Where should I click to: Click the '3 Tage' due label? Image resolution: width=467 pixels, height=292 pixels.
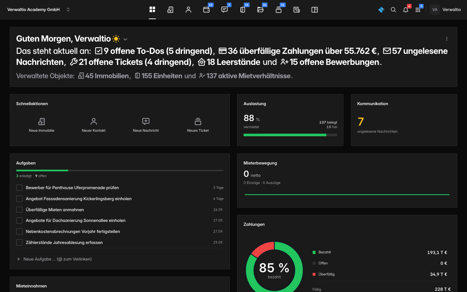click(218, 188)
